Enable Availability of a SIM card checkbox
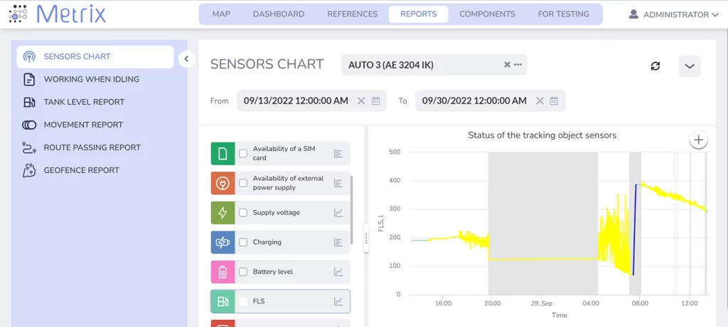This screenshot has width=728, height=327. tap(243, 153)
